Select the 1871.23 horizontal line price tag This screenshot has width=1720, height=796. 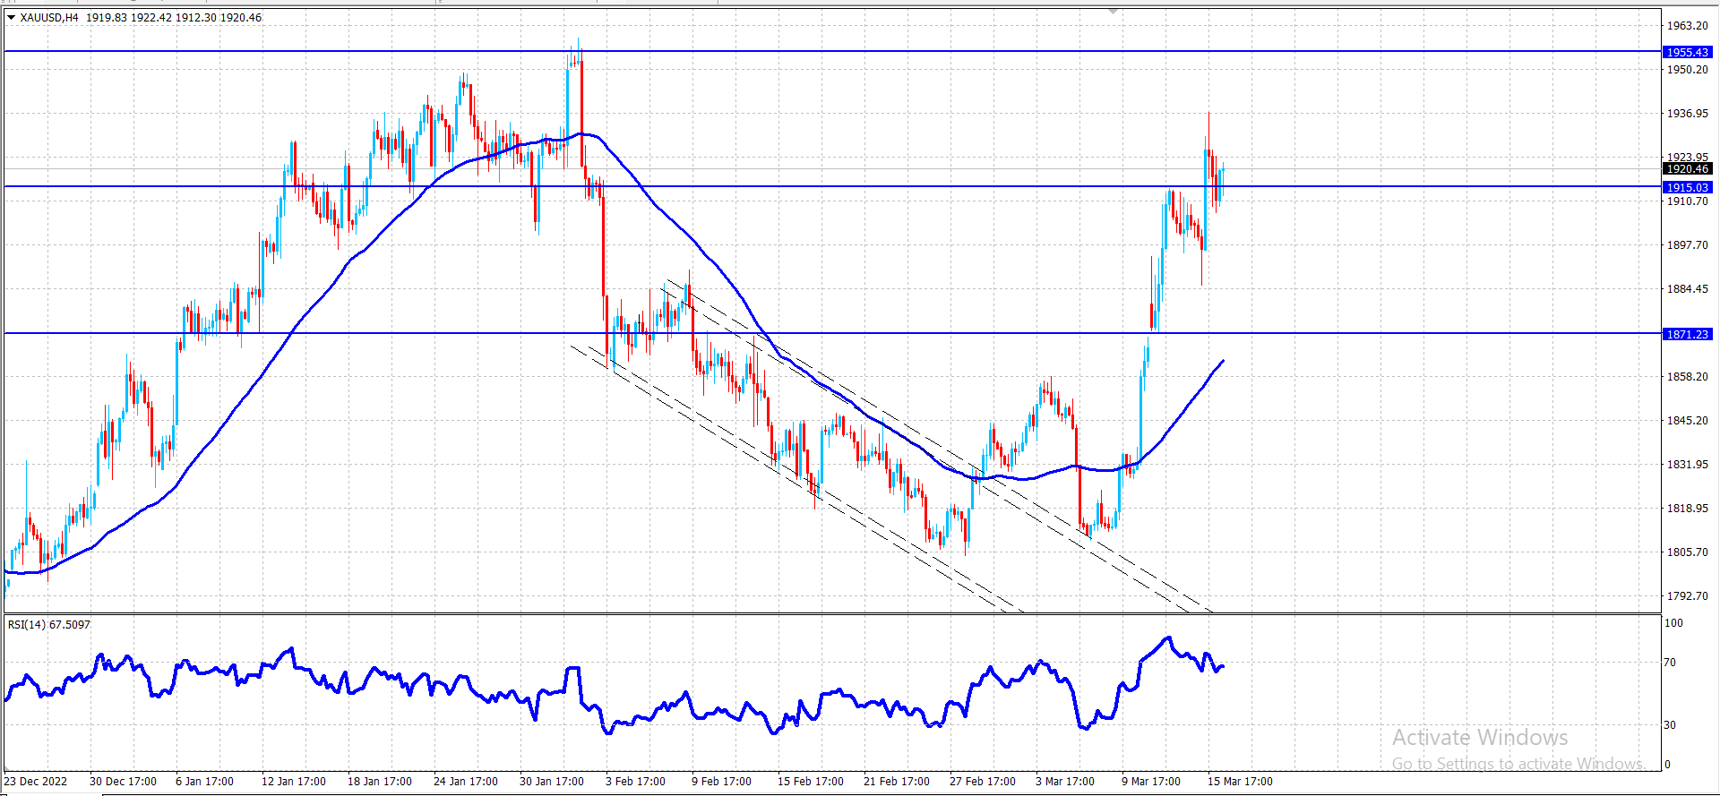tap(1688, 334)
